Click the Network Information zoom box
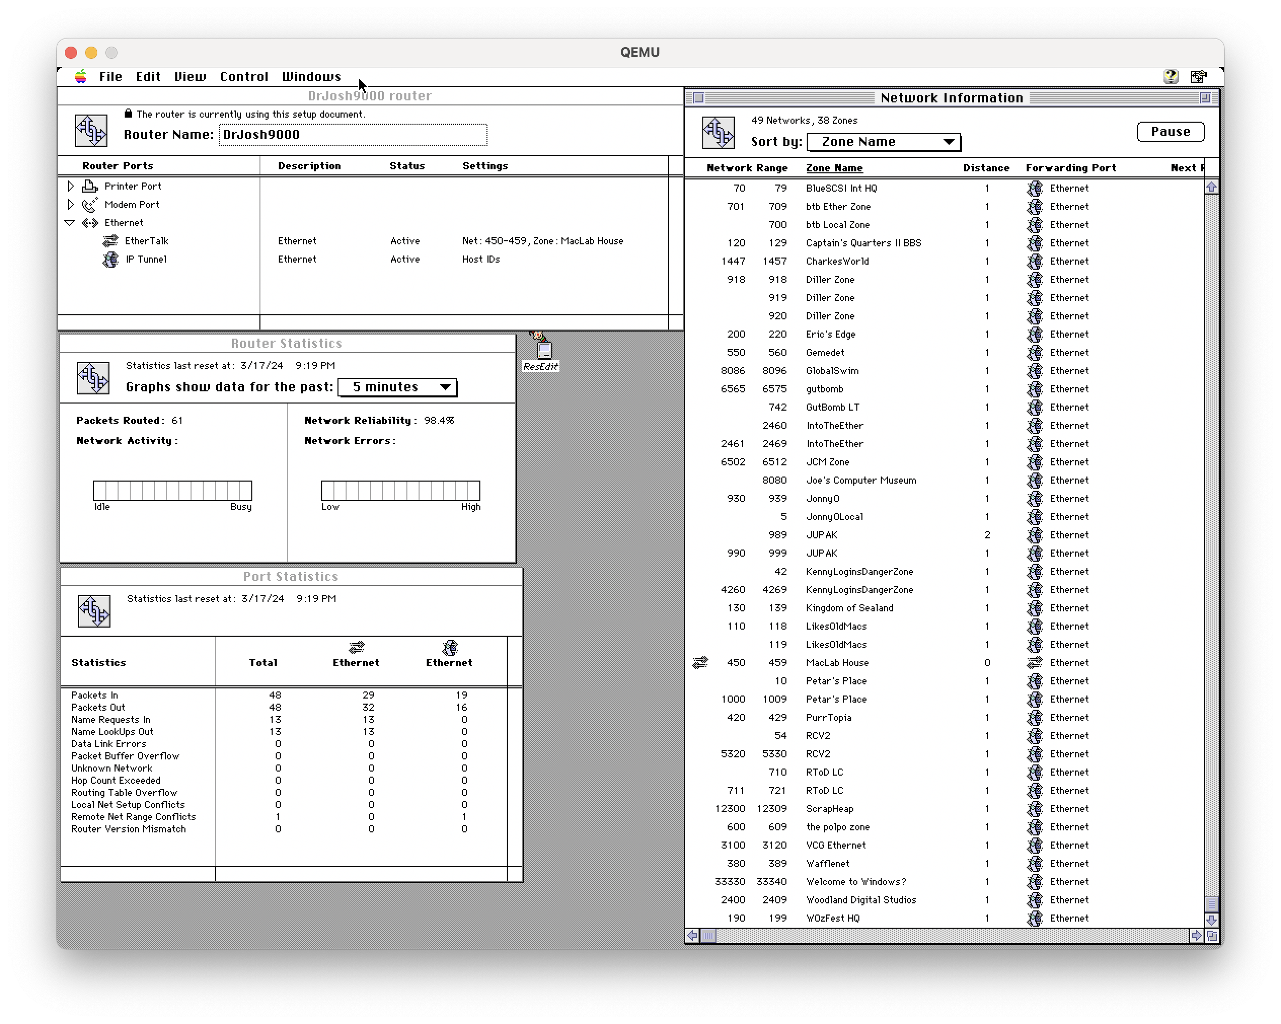Image resolution: width=1281 pixels, height=1024 pixels. coord(1205,97)
